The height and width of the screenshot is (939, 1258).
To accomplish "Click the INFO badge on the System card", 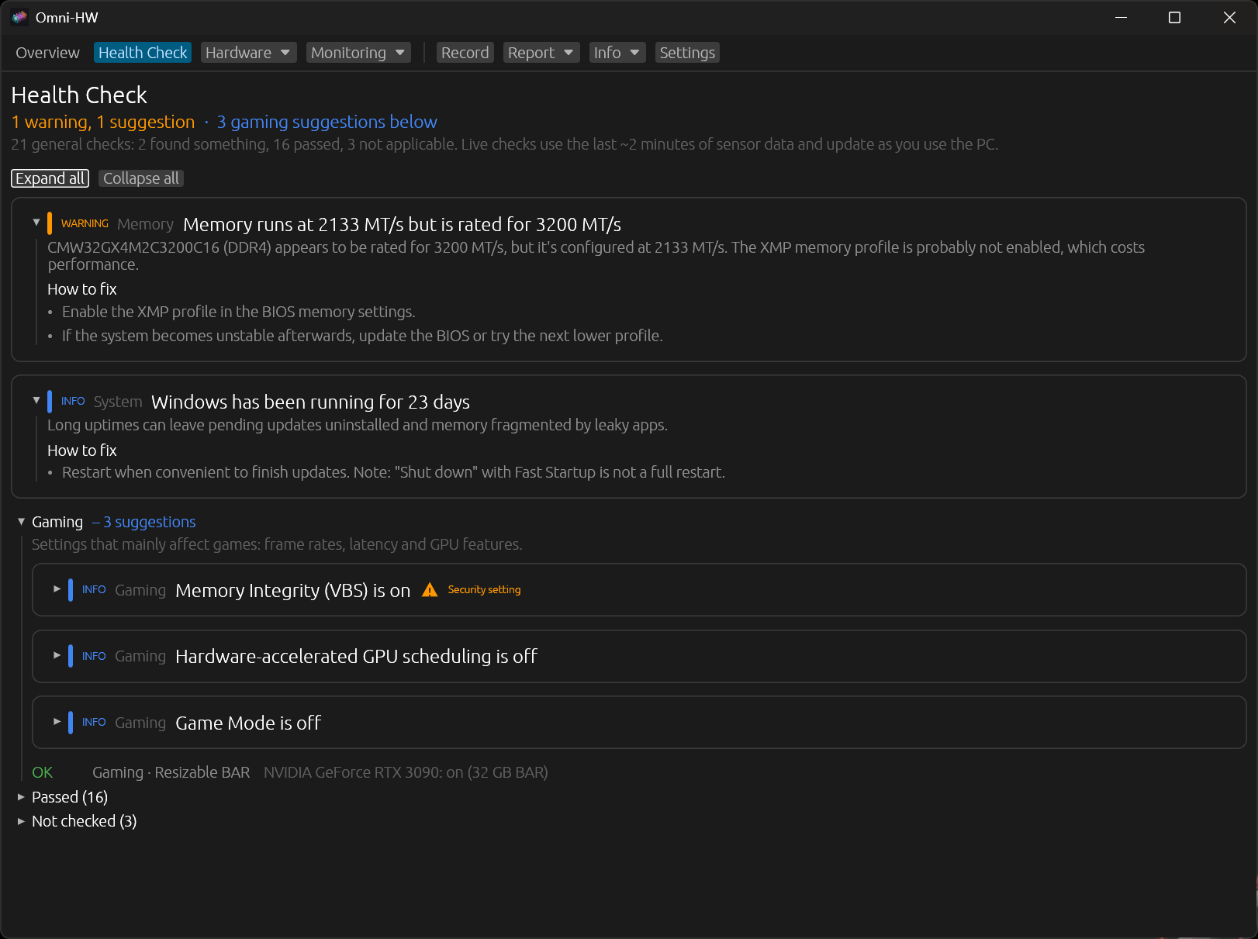I will [73, 401].
